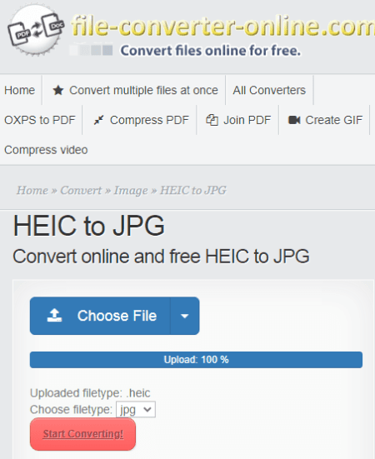
Task: Go to OXPS to PDF converter
Action: (40, 120)
